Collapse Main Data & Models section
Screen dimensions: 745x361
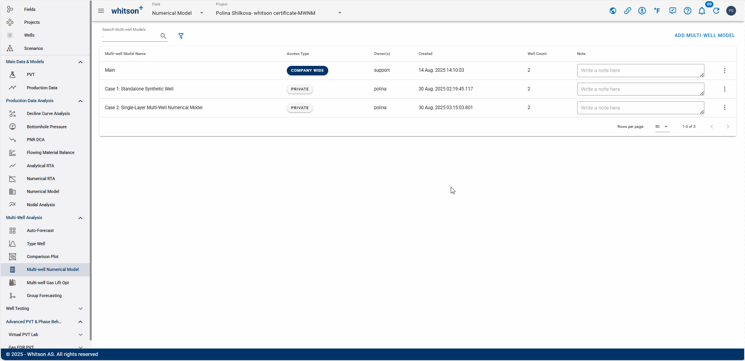pos(80,62)
